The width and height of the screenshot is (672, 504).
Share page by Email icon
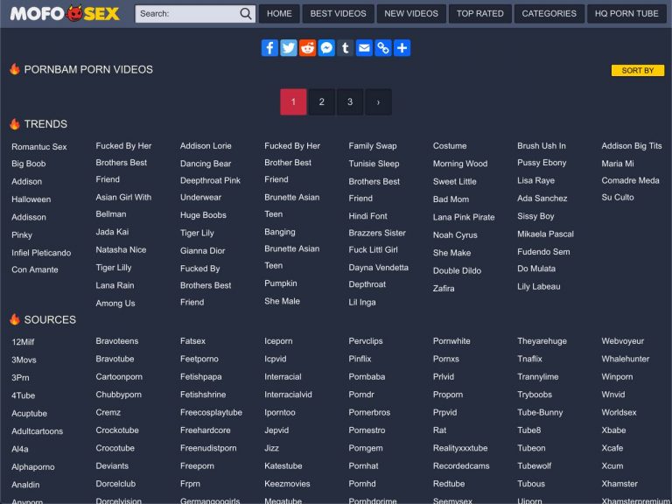[364, 47]
